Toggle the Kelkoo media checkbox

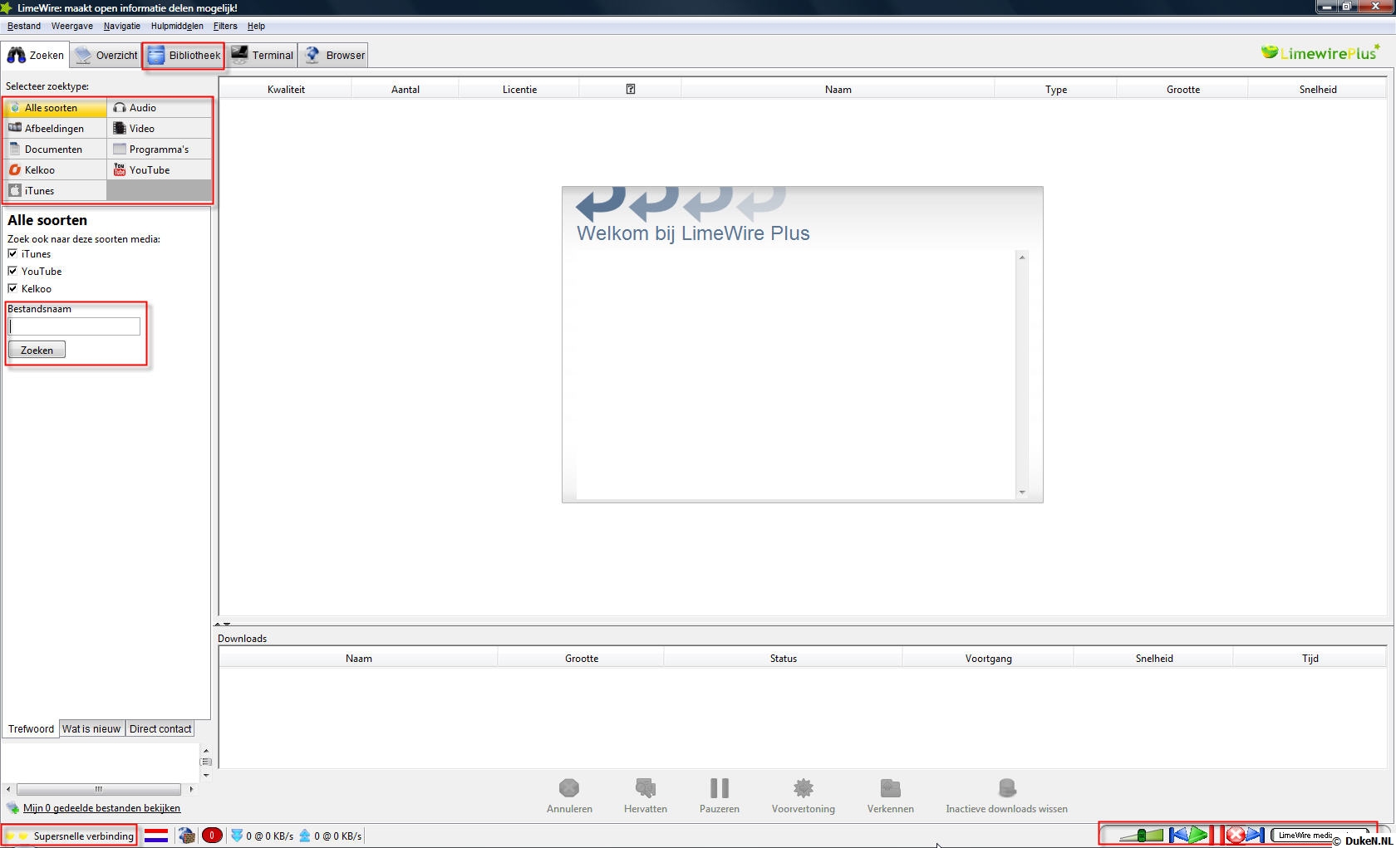pyautogui.click(x=12, y=288)
